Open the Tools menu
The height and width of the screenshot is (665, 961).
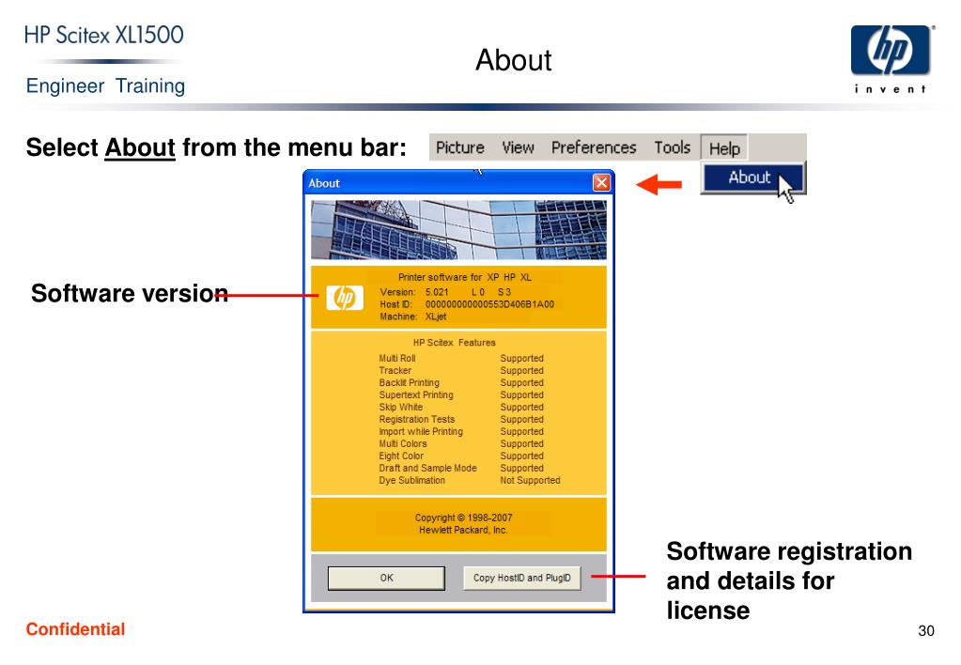point(672,147)
